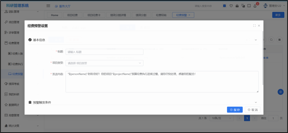Maximize the 经费预警设置 dialog
The image size is (288, 133).
[x=254, y=26]
